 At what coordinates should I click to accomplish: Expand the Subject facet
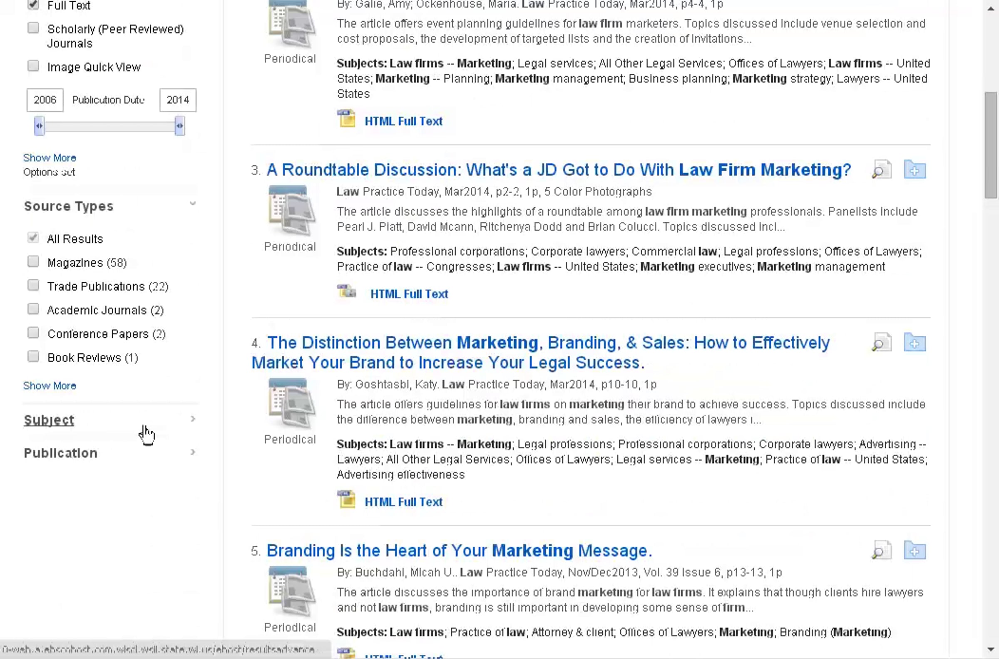[x=49, y=420]
